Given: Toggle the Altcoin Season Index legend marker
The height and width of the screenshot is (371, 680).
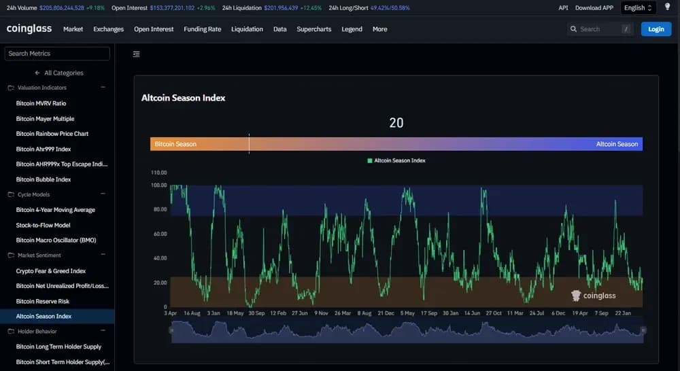Looking at the screenshot, I should click(x=369, y=161).
